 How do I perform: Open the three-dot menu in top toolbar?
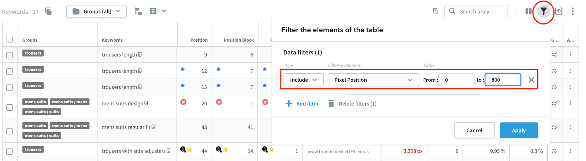click(572, 11)
